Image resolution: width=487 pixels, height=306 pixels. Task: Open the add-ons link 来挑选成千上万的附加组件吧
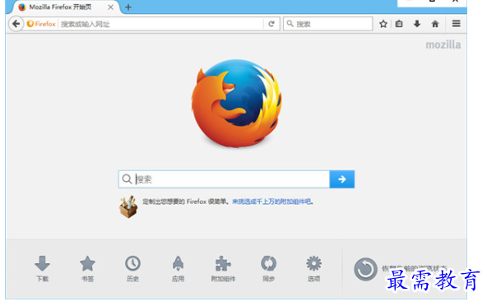coord(271,202)
